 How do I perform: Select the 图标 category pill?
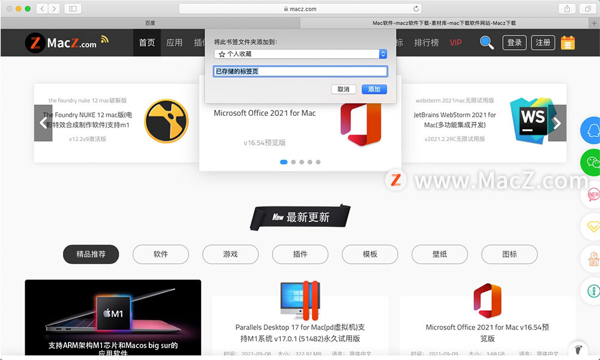[x=509, y=254]
